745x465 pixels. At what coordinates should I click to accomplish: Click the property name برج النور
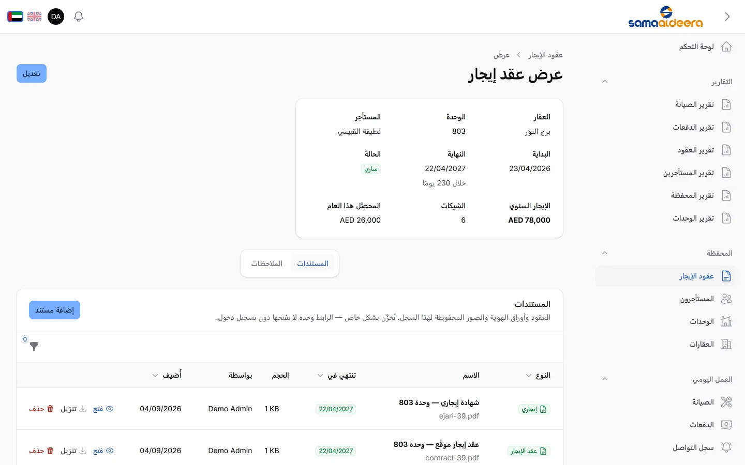[538, 131]
